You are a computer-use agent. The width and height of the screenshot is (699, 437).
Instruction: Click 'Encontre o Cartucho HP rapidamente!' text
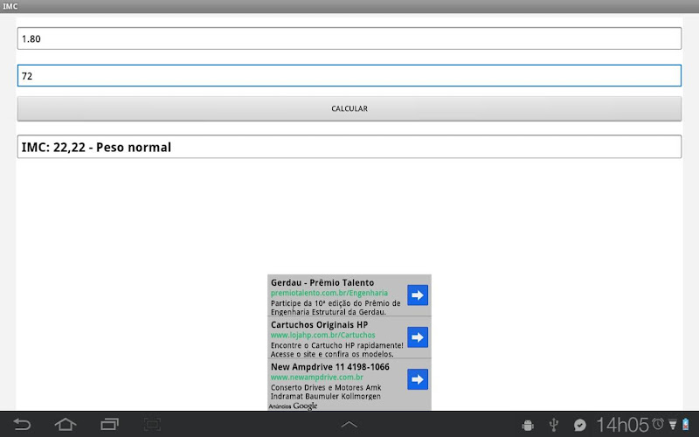coord(336,345)
